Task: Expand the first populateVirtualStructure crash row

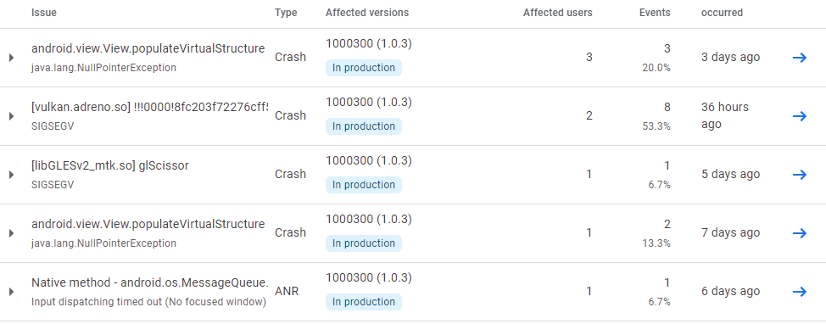Action: click(12, 58)
